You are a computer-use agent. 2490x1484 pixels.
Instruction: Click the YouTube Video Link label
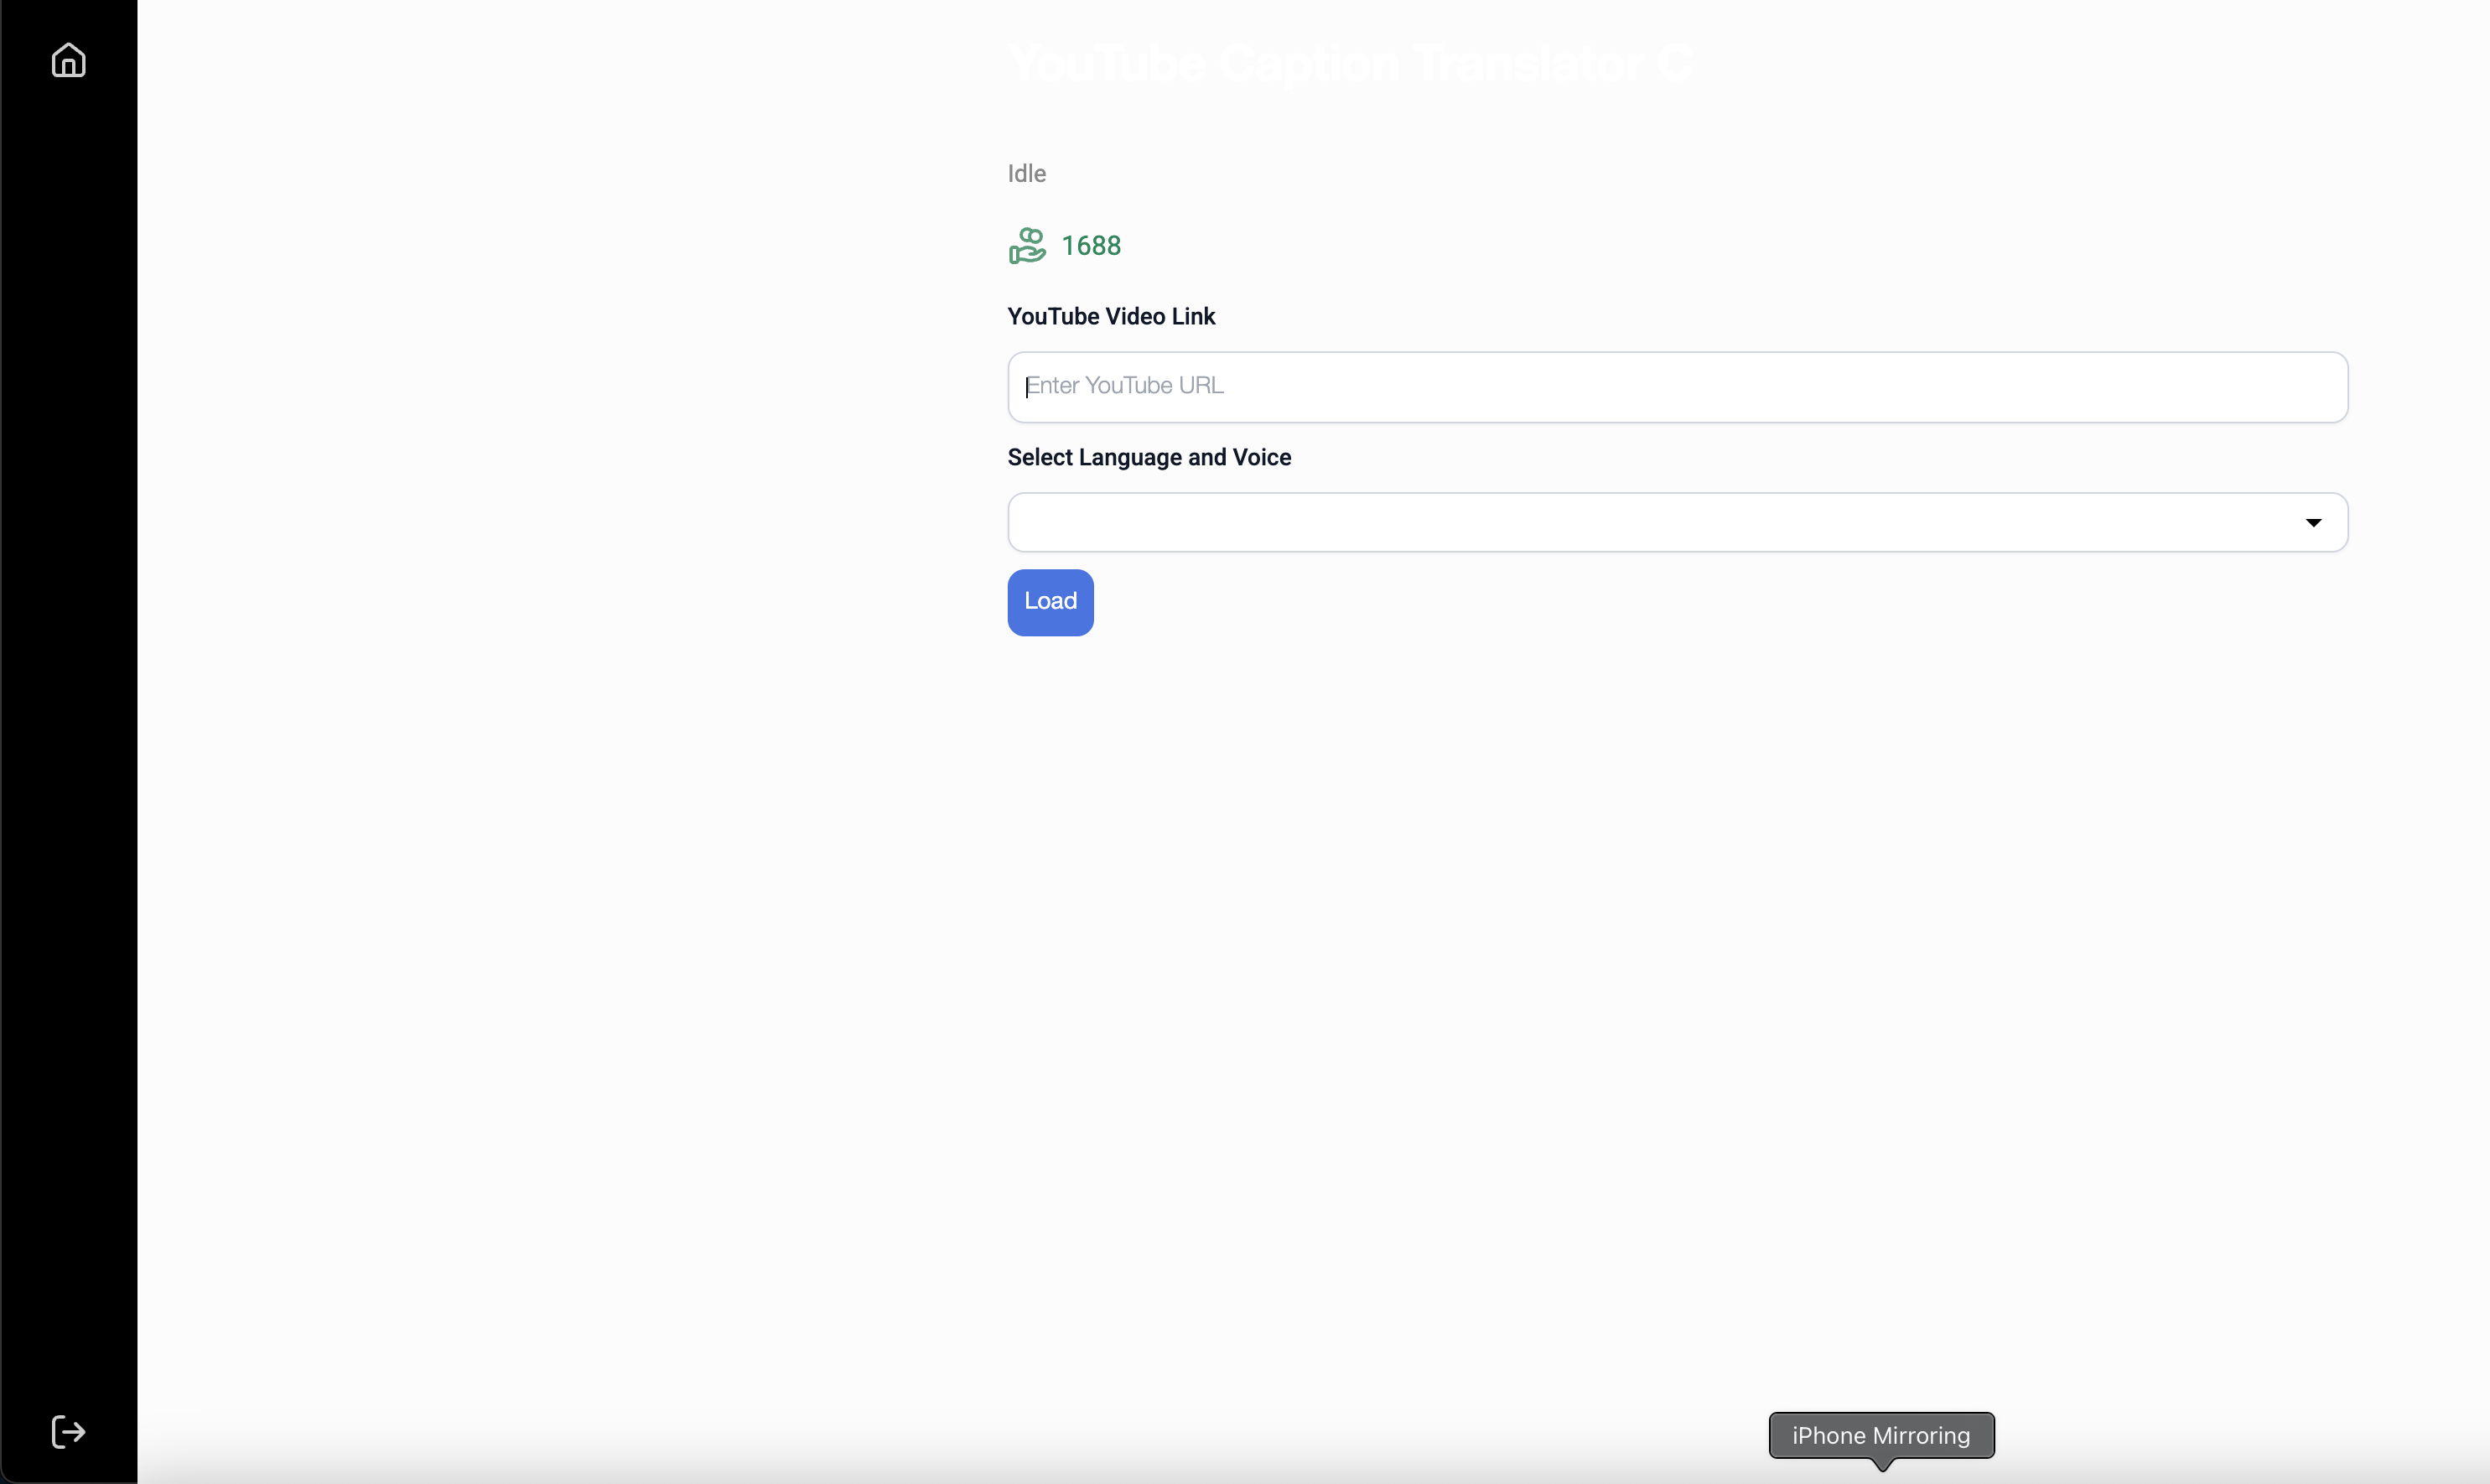pyautogui.click(x=1110, y=317)
